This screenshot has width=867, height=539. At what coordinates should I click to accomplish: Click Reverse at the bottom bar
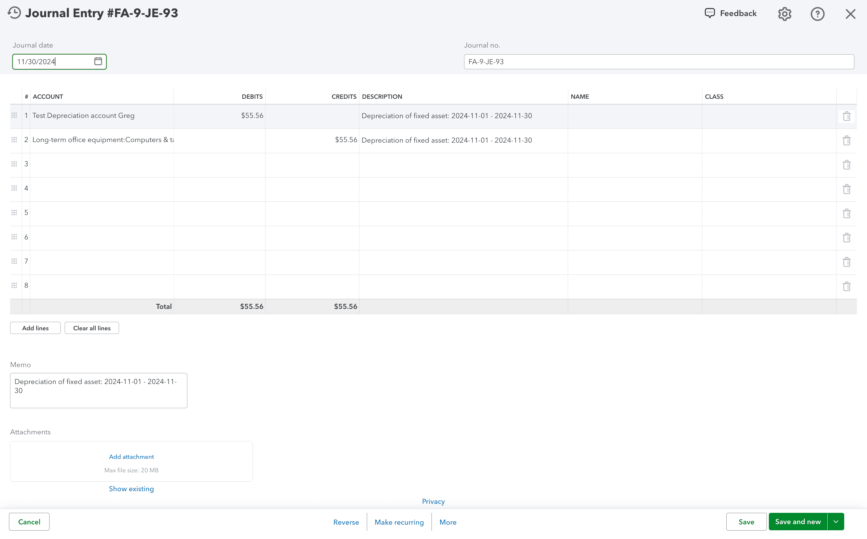(x=346, y=522)
